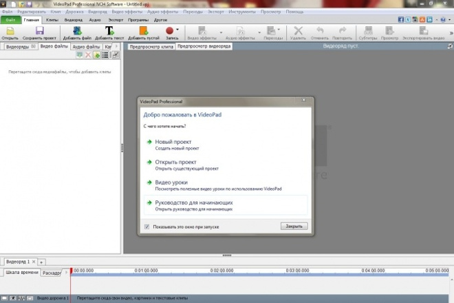Switch to the Клипы ribbon tab
This screenshot has width=454, height=303.
click(52, 20)
